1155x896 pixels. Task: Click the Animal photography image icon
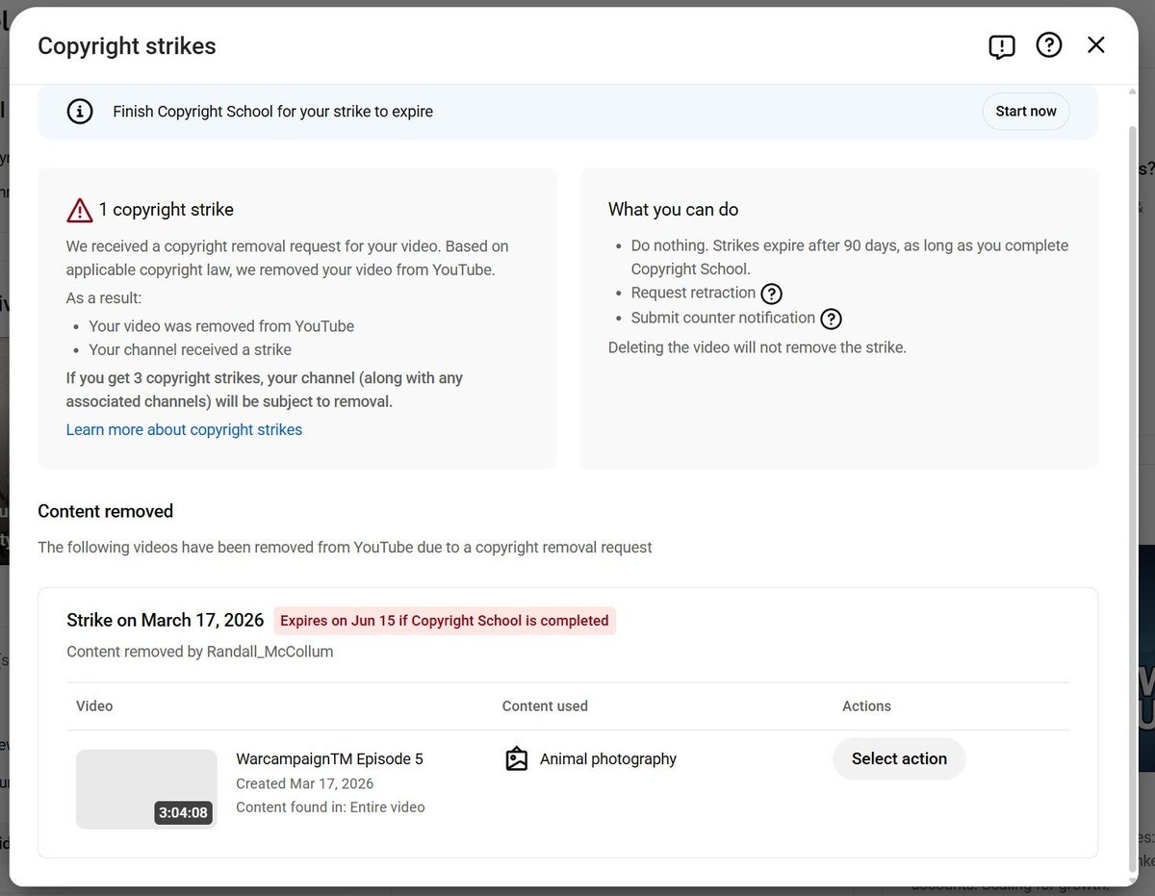coord(517,759)
